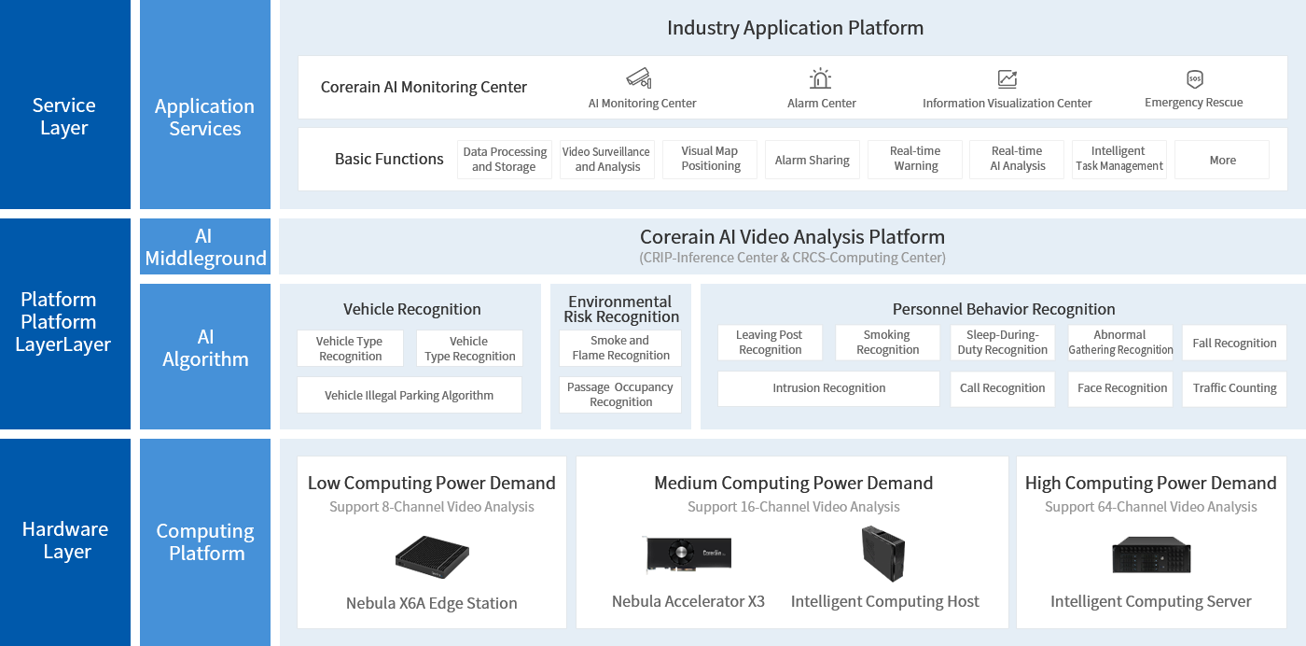The image size is (1306, 646).
Task: Click Vehicle Illegal Parking Algorithm
Action: [409, 395]
